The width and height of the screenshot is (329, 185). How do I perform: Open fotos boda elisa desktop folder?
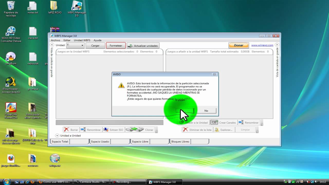click(x=33, y=111)
